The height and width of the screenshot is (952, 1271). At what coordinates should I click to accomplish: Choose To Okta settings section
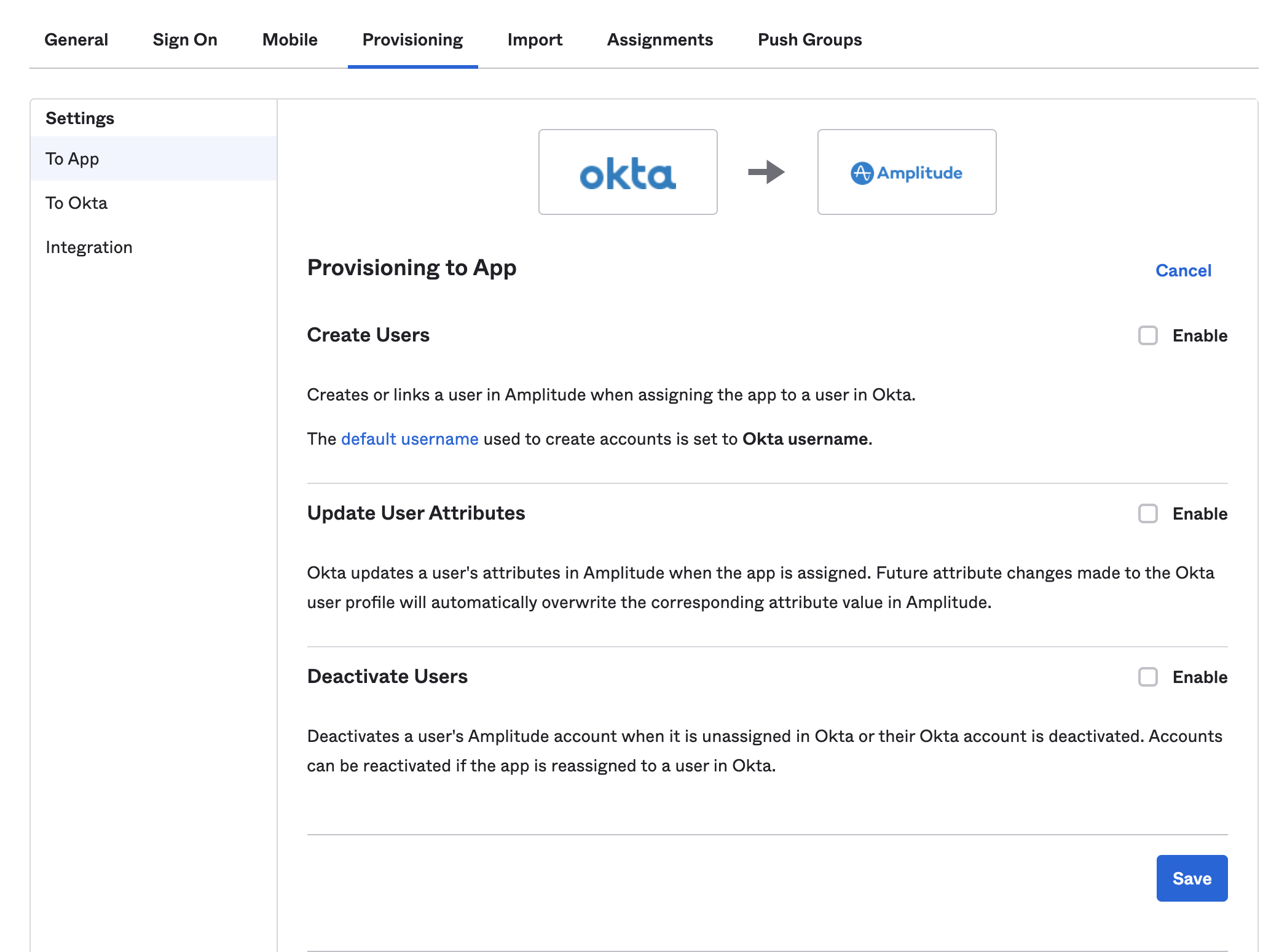click(77, 203)
